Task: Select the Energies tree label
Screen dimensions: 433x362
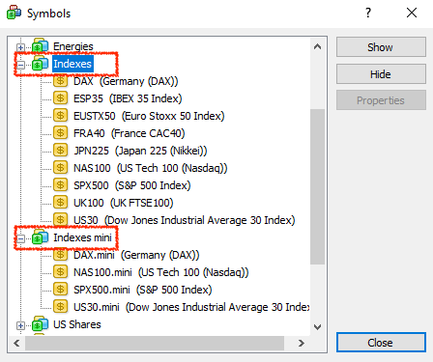Action: tap(73, 46)
